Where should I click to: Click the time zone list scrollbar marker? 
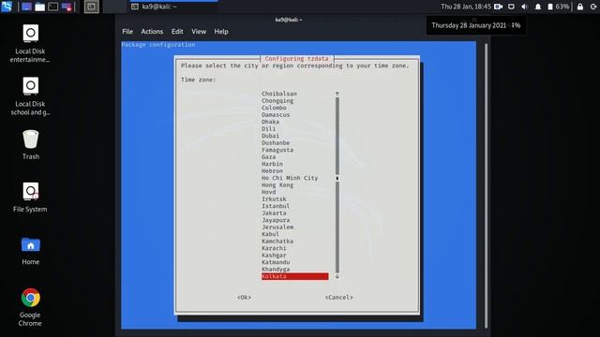(x=337, y=178)
